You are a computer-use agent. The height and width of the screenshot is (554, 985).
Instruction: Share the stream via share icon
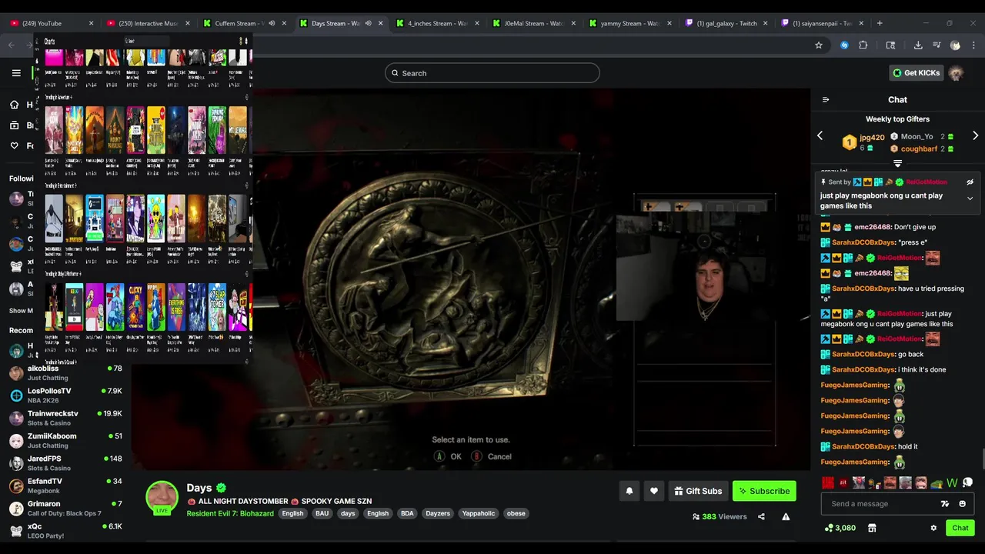[761, 516]
